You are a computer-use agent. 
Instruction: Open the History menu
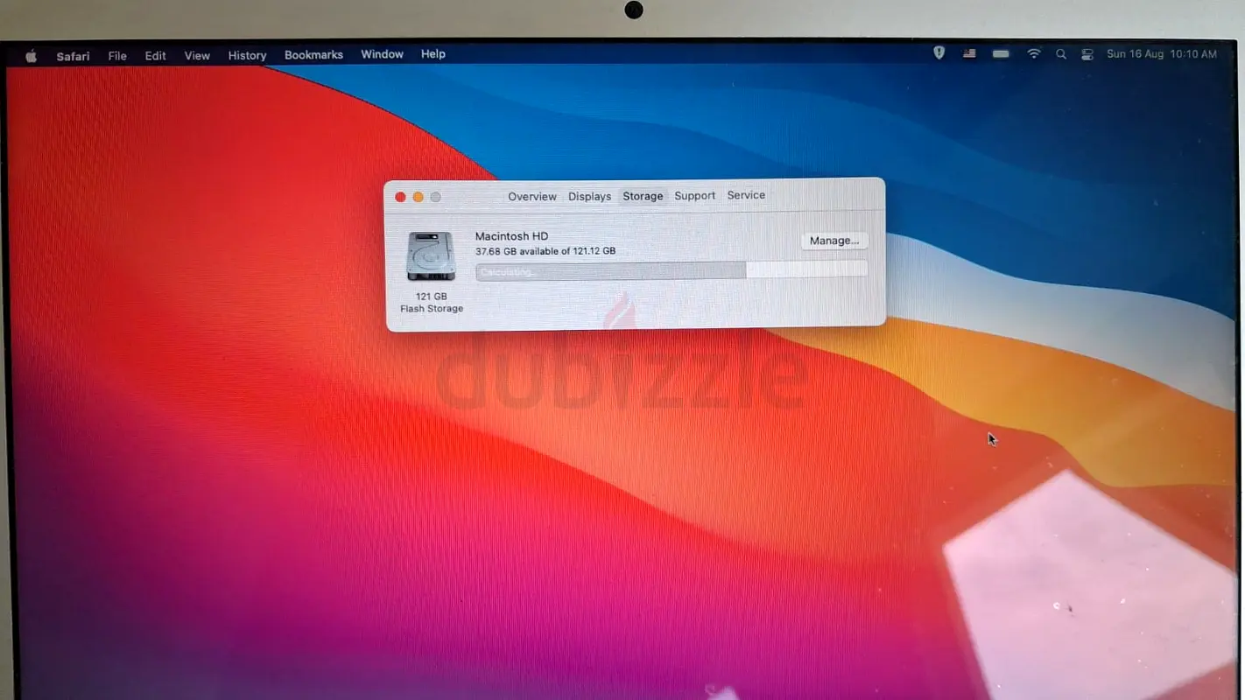[x=247, y=55]
